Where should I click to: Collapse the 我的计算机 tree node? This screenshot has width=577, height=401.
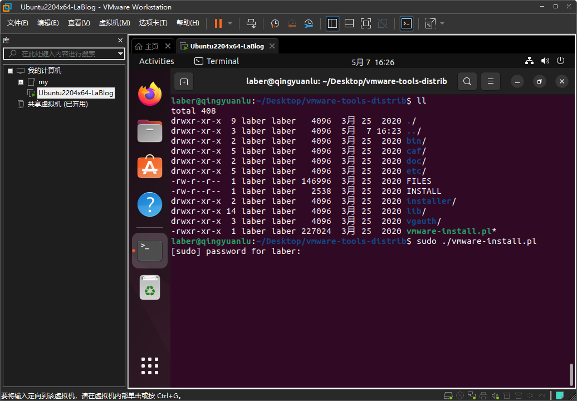(x=10, y=71)
